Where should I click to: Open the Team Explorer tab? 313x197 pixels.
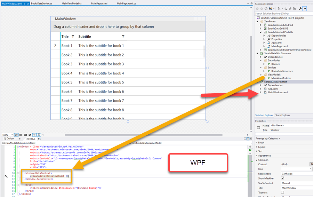tap(282, 115)
